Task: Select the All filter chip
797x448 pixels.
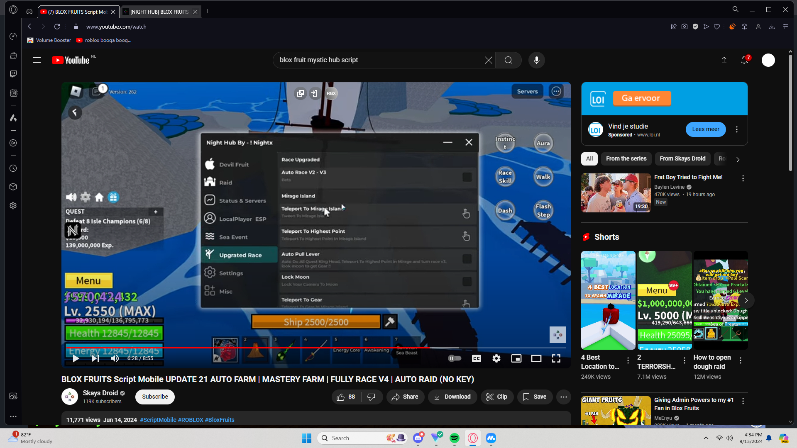Action: 589,158
